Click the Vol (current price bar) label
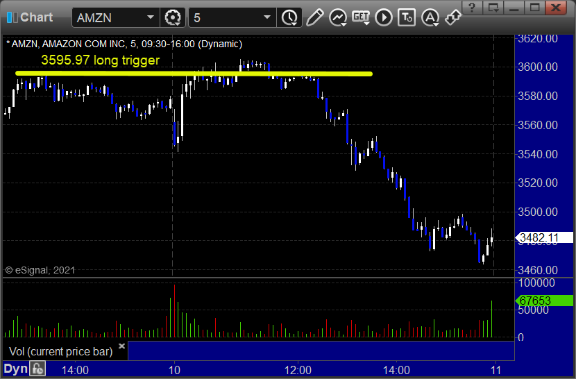576x379 pixels. (x=61, y=351)
